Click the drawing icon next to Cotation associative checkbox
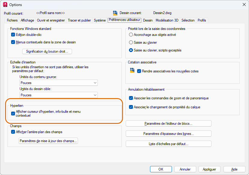This screenshot has width=249, height=175. 132,71
